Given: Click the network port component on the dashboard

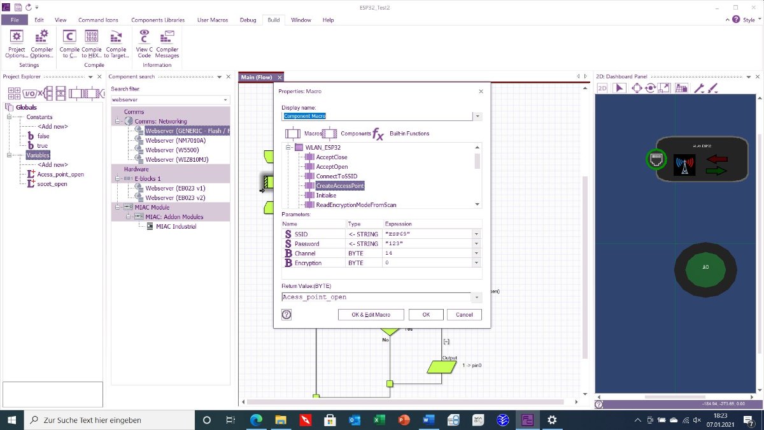Looking at the screenshot, I should pyautogui.click(x=655, y=159).
